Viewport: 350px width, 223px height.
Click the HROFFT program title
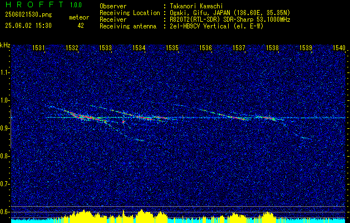[x=34, y=4]
